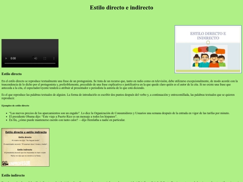Click the bullet about precios de los aparcamientos
The width and height of the screenshot is (243, 182).
click(119, 113)
